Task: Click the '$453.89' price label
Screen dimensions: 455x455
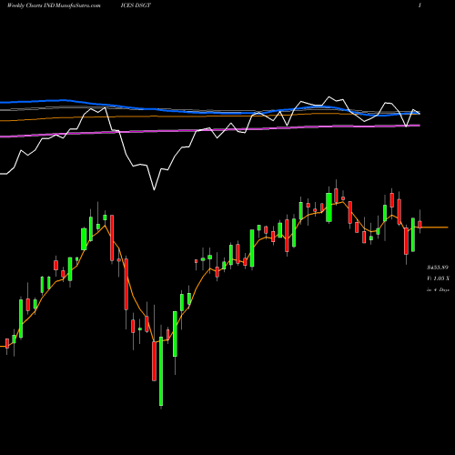Action: tap(438, 268)
